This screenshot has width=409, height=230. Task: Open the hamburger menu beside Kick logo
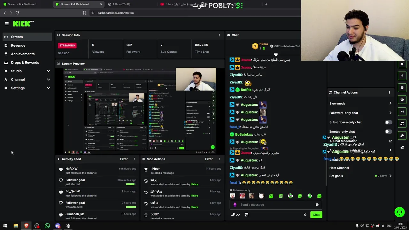click(7, 24)
